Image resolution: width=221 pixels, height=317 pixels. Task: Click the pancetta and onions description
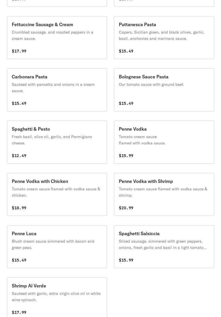pyautogui.click(x=53, y=88)
